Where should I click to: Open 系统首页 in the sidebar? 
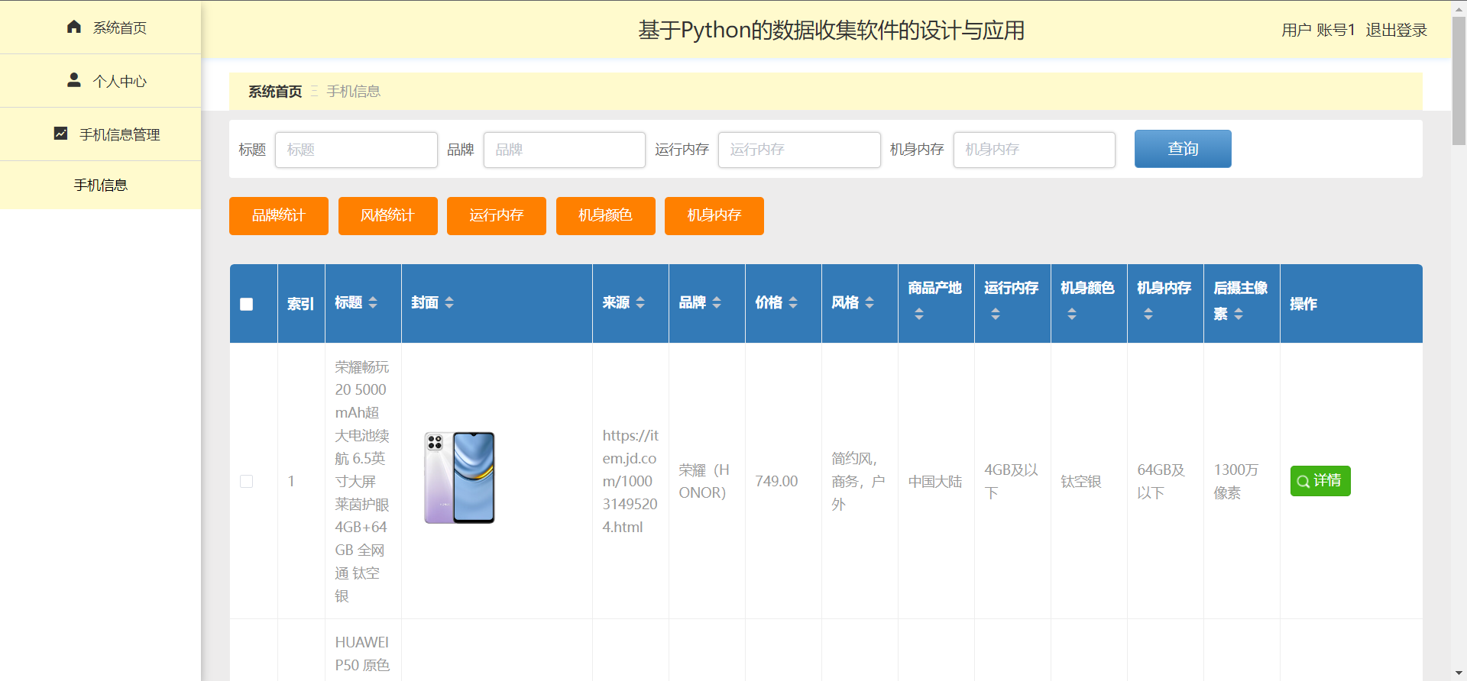pyautogui.click(x=100, y=27)
